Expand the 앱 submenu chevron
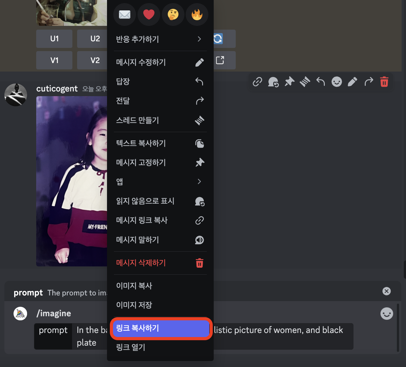Screen dimensions: 406x367 pos(199,182)
